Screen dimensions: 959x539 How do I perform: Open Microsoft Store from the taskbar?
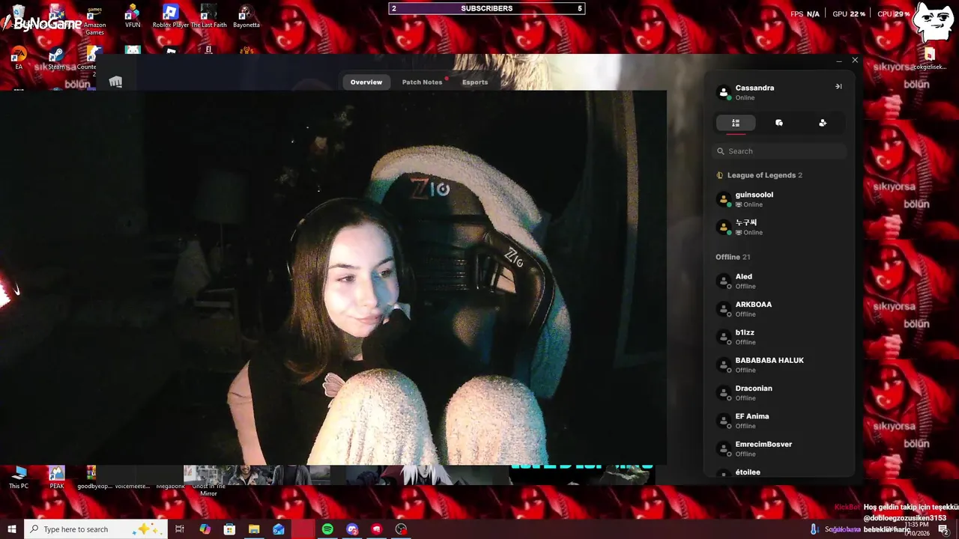tap(229, 529)
